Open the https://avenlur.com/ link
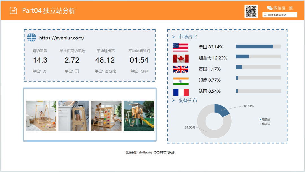The image size is (305, 172). [x=62, y=38]
